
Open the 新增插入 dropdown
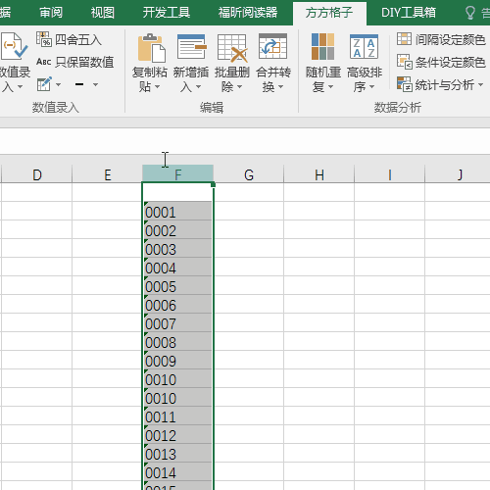[198, 87]
